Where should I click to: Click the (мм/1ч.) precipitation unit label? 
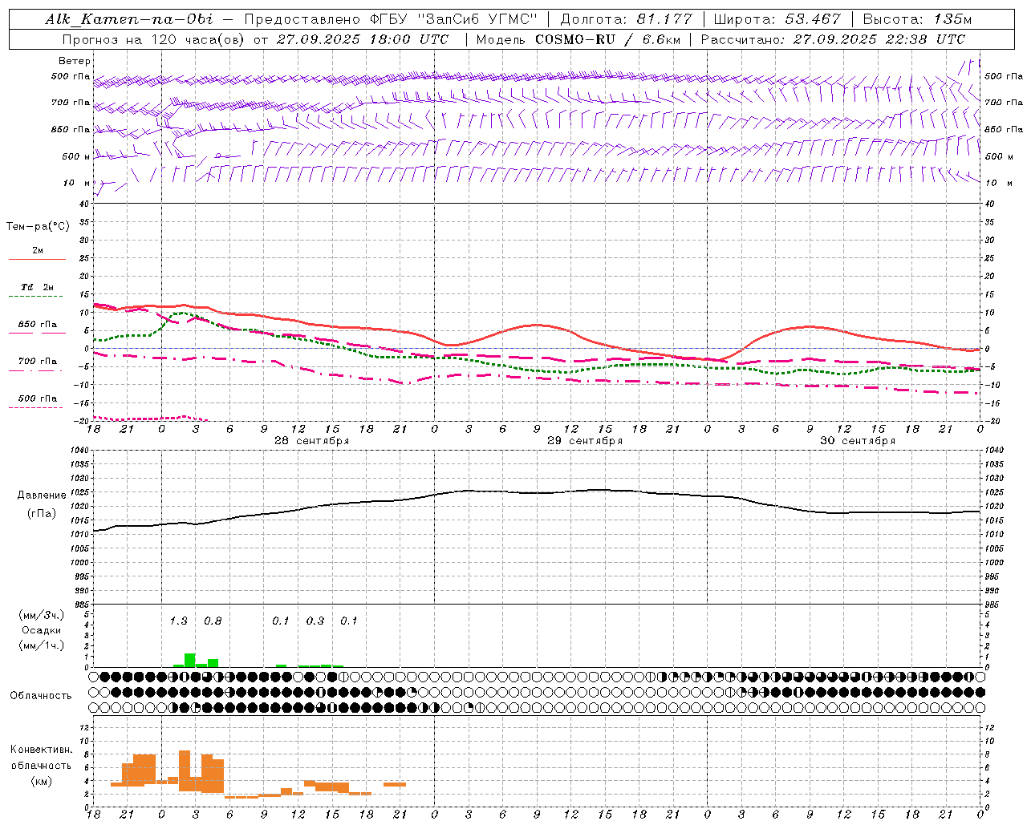point(41,645)
